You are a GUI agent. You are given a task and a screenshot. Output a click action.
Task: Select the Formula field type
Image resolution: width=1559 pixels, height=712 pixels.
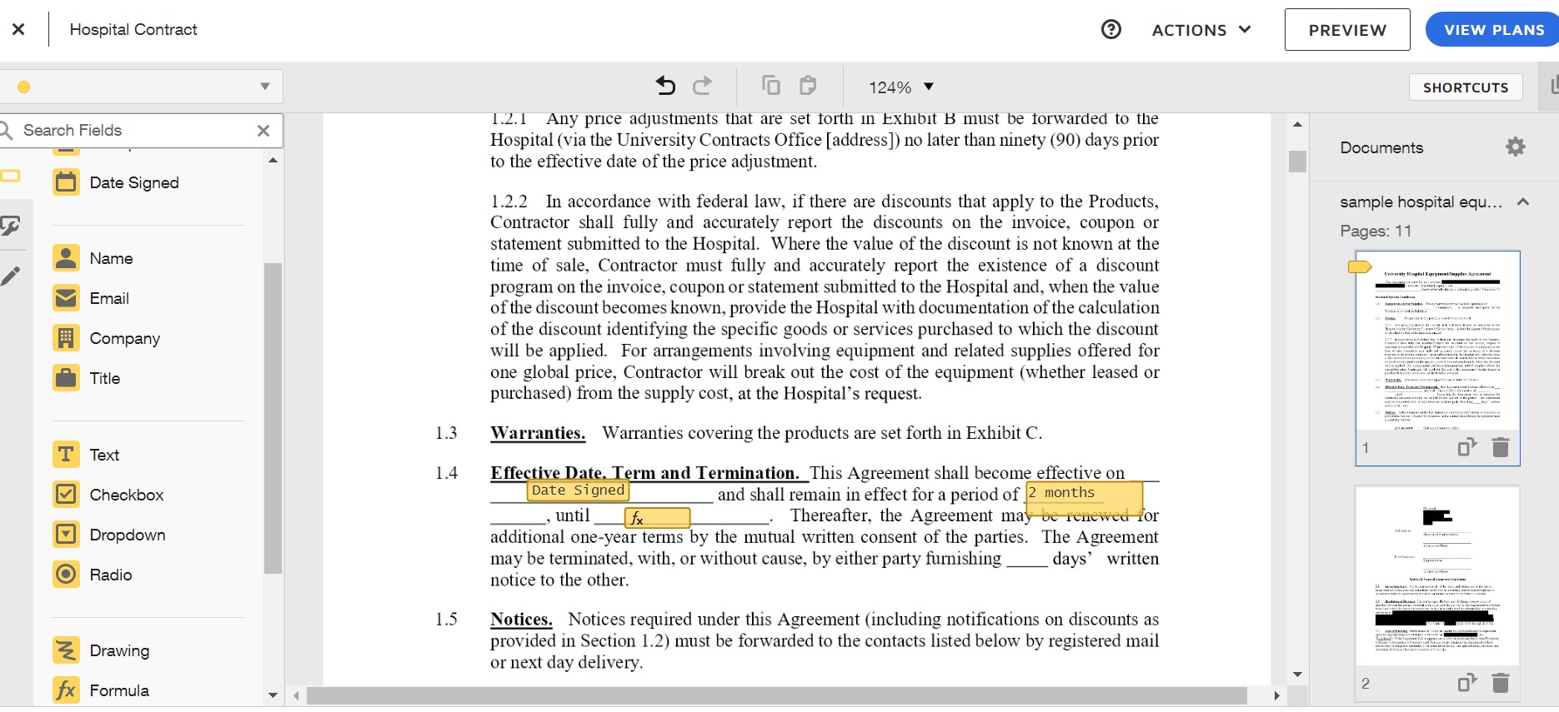point(102,690)
